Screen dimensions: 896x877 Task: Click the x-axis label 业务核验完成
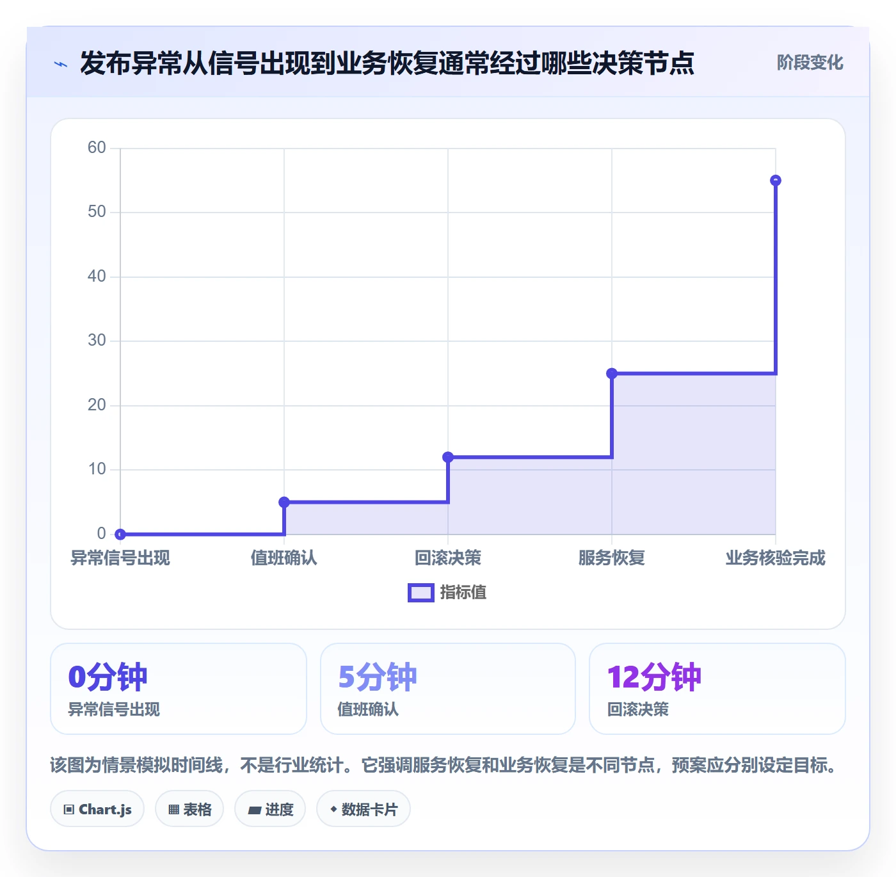(x=776, y=558)
